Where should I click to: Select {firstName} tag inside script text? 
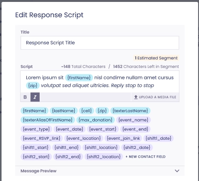(79, 78)
